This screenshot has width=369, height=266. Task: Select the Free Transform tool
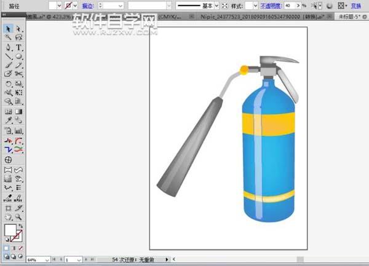(18, 93)
